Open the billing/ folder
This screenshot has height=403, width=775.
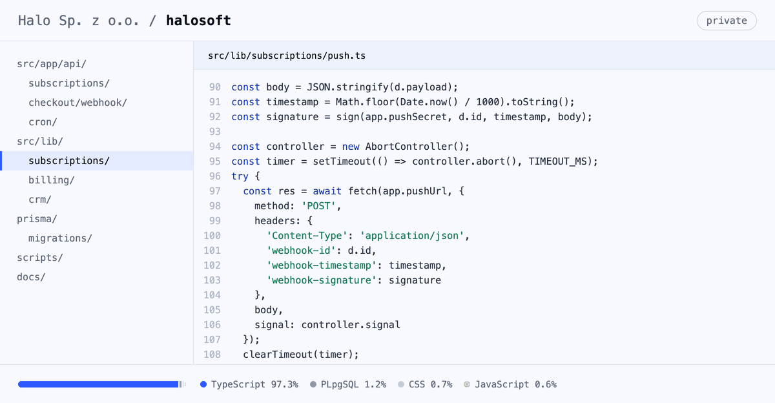[x=52, y=180]
